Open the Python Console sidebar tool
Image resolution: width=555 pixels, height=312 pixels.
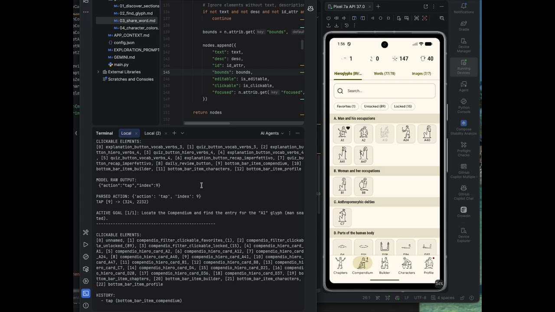[x=464, y=106]
